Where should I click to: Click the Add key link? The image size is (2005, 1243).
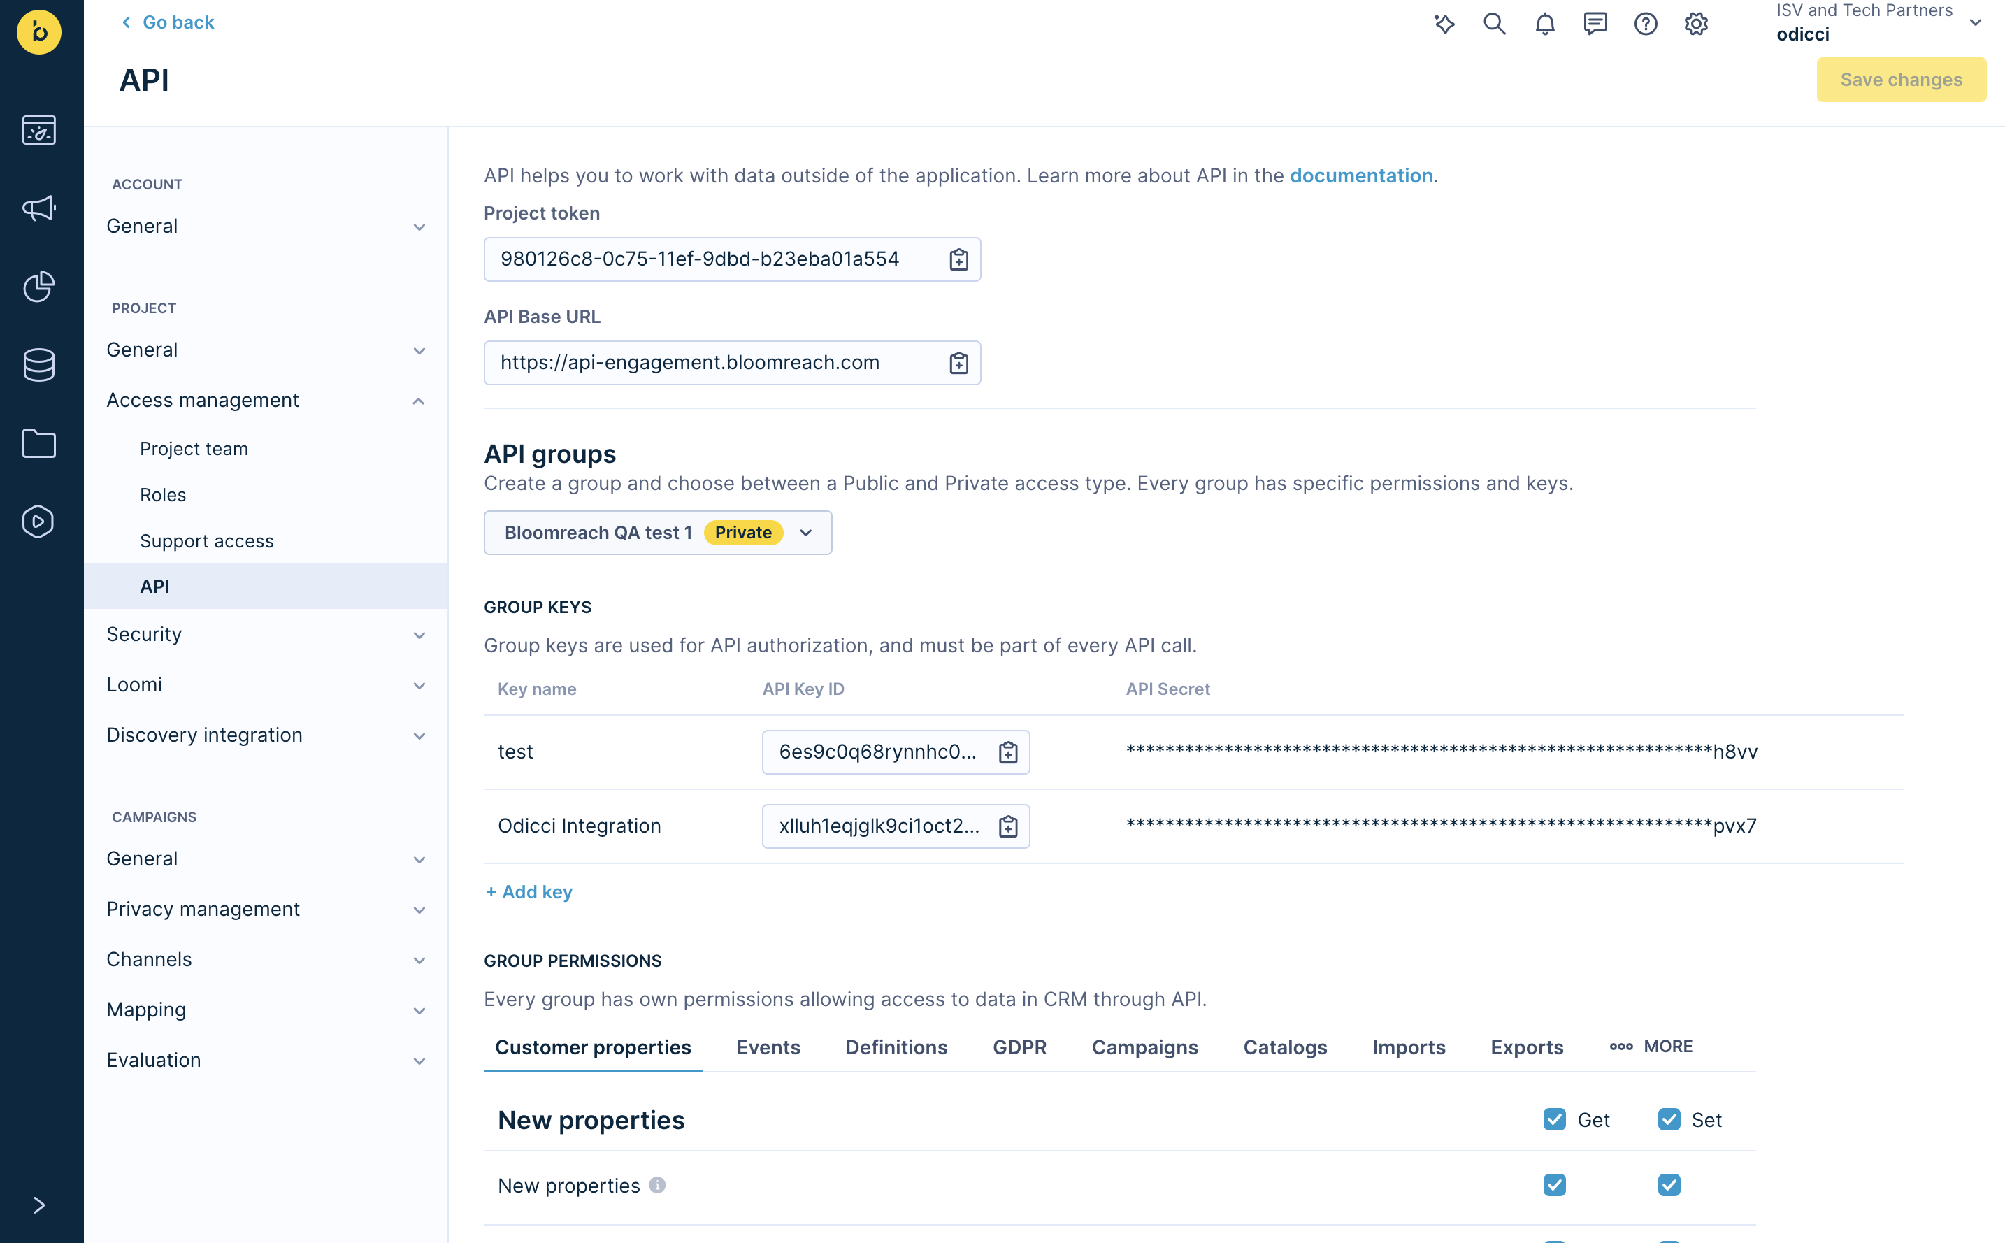pos(529,892)
